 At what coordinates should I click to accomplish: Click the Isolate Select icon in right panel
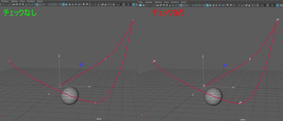pos(241,5)
